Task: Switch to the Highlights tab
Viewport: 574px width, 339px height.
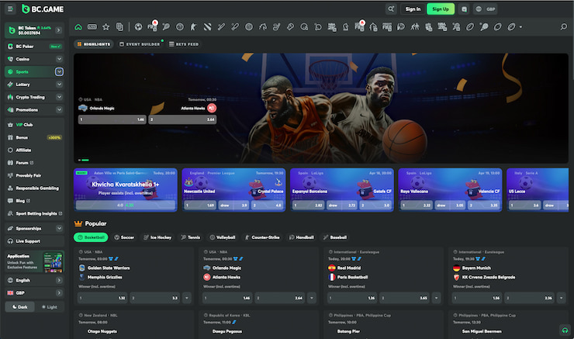Action: pyautogui.click(x=94, y=44)
